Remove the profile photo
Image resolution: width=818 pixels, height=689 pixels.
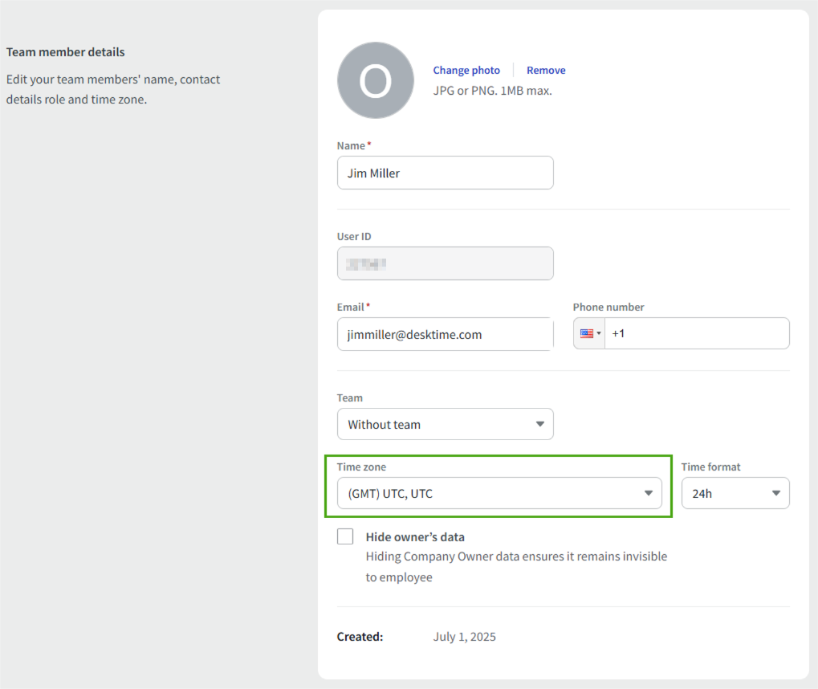click(x=546, y=71)
